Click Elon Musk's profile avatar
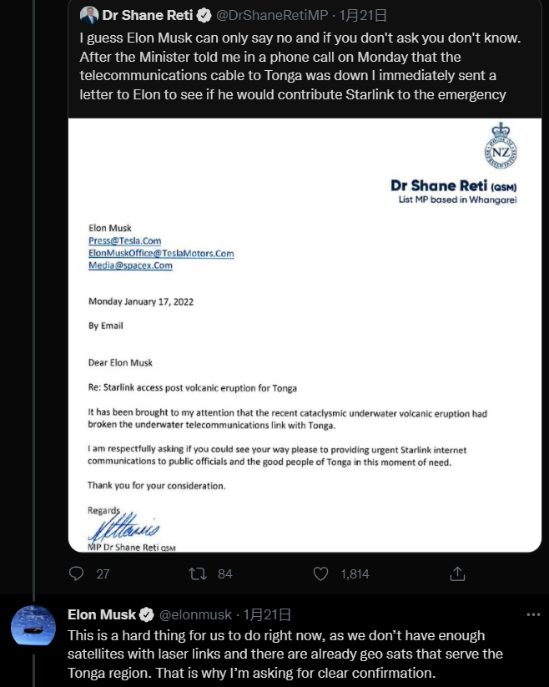The image size is (549, 687). pos(33,626)
